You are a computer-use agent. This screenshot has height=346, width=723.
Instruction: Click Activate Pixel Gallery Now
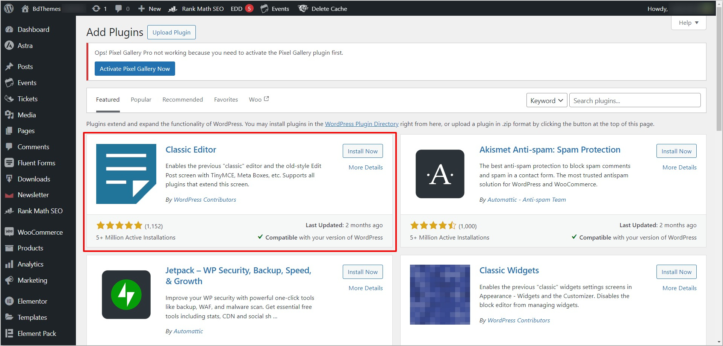135,69
